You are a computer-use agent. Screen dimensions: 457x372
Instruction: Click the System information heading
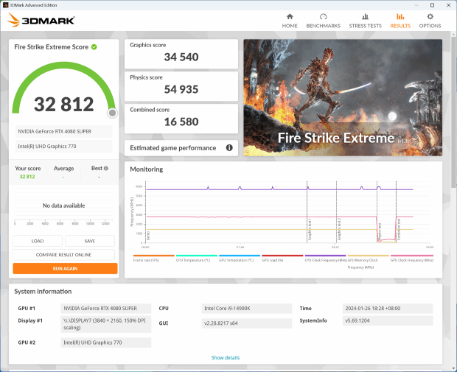pos(43,291)
